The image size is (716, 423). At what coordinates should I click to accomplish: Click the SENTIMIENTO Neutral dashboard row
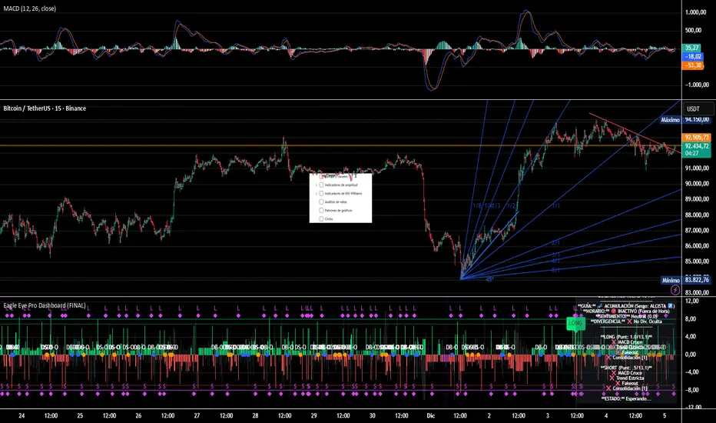(x=627, y=316)
